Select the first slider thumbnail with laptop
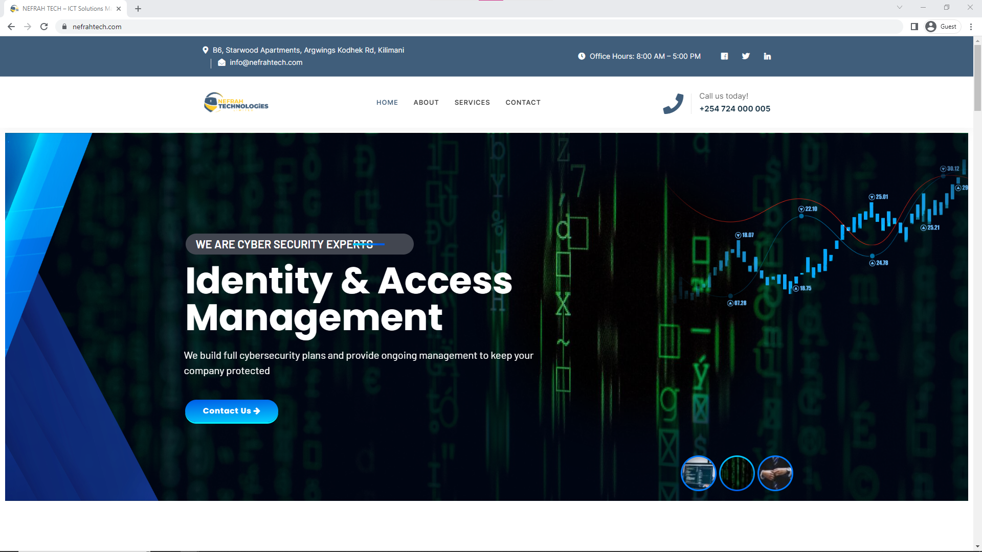 698,473
